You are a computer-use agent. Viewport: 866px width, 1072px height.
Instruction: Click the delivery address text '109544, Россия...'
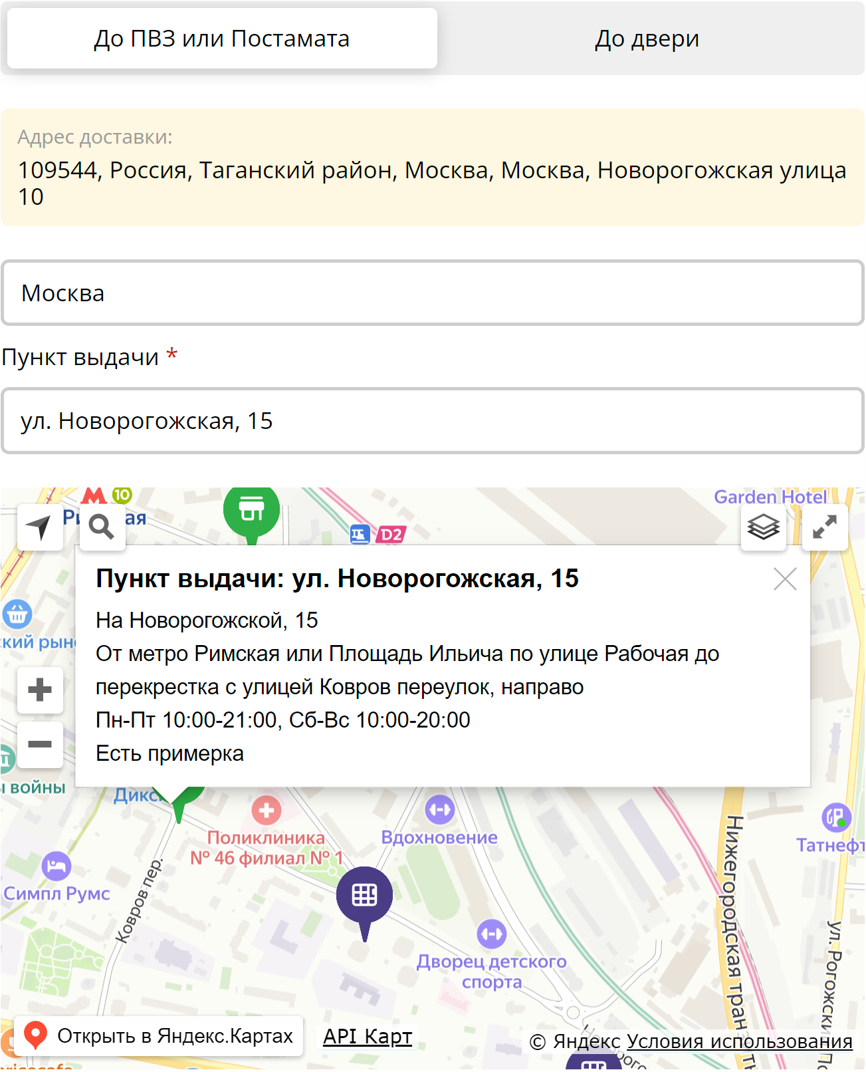tap(432, 184)
